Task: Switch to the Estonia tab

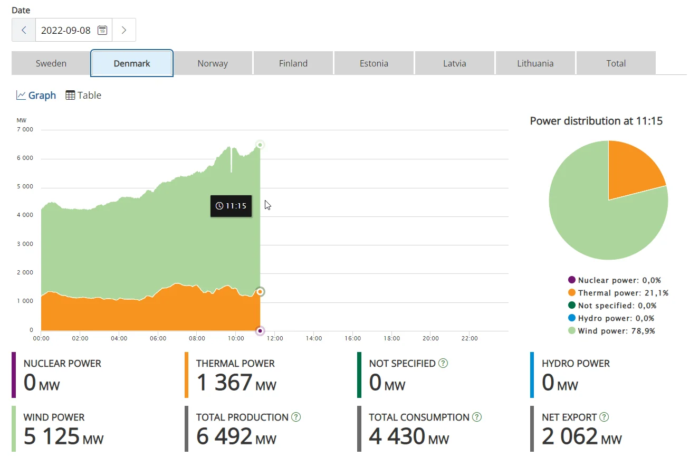Action: tap(374, 63)
